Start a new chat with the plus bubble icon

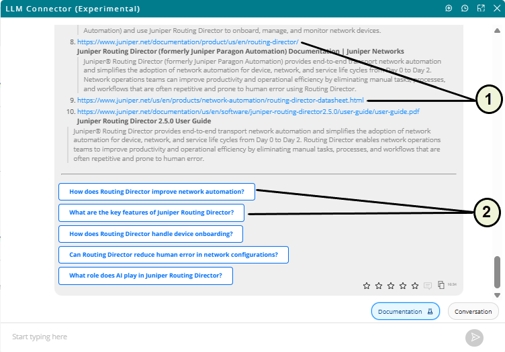point(449,8)
